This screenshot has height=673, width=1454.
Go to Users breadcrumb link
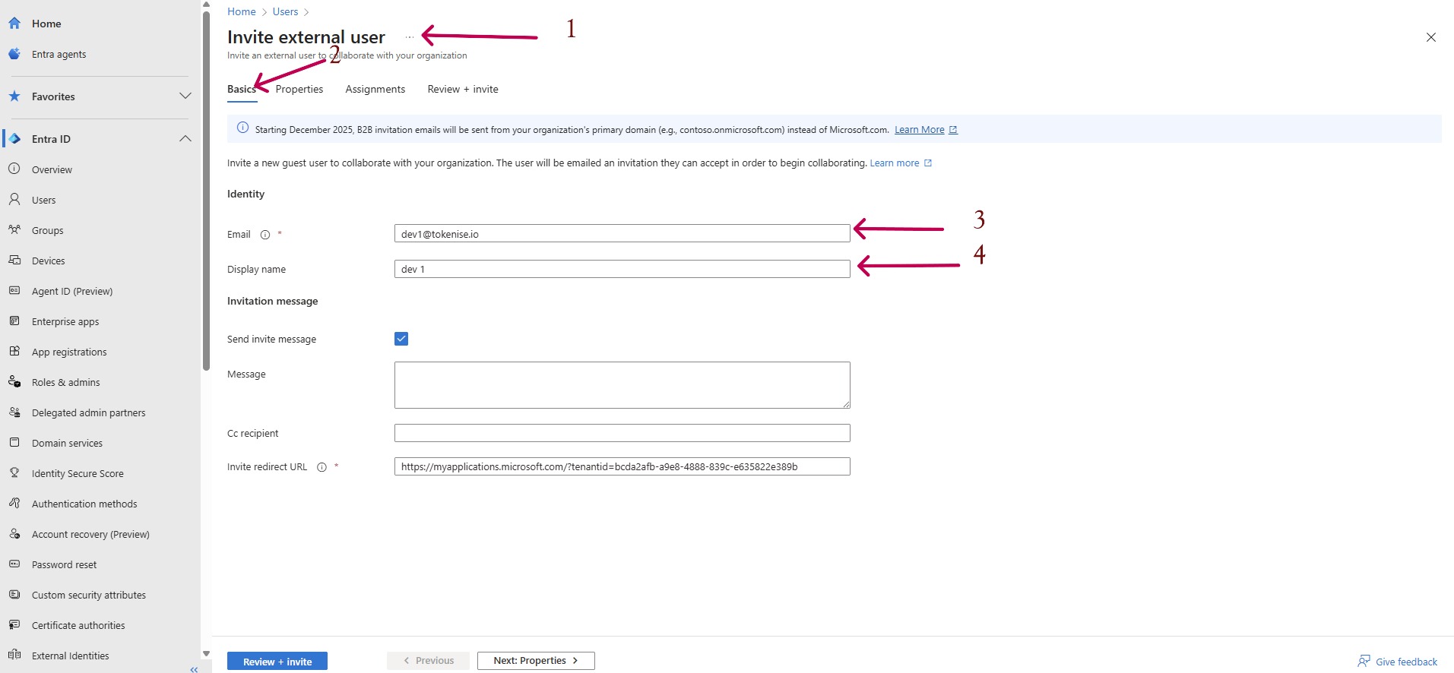click(x=285, y=11)
